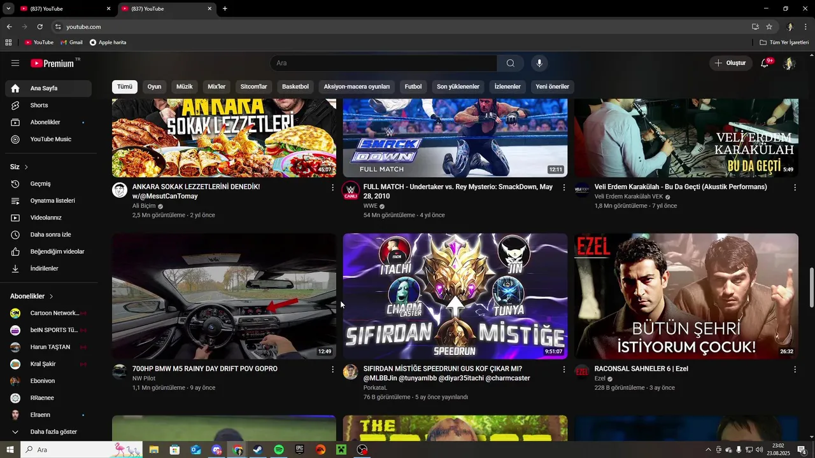Image resolution: width=815 pixels, height=458 pixels.
Task: Open Steam from the taskbar
Action: (x=258, y=450)
